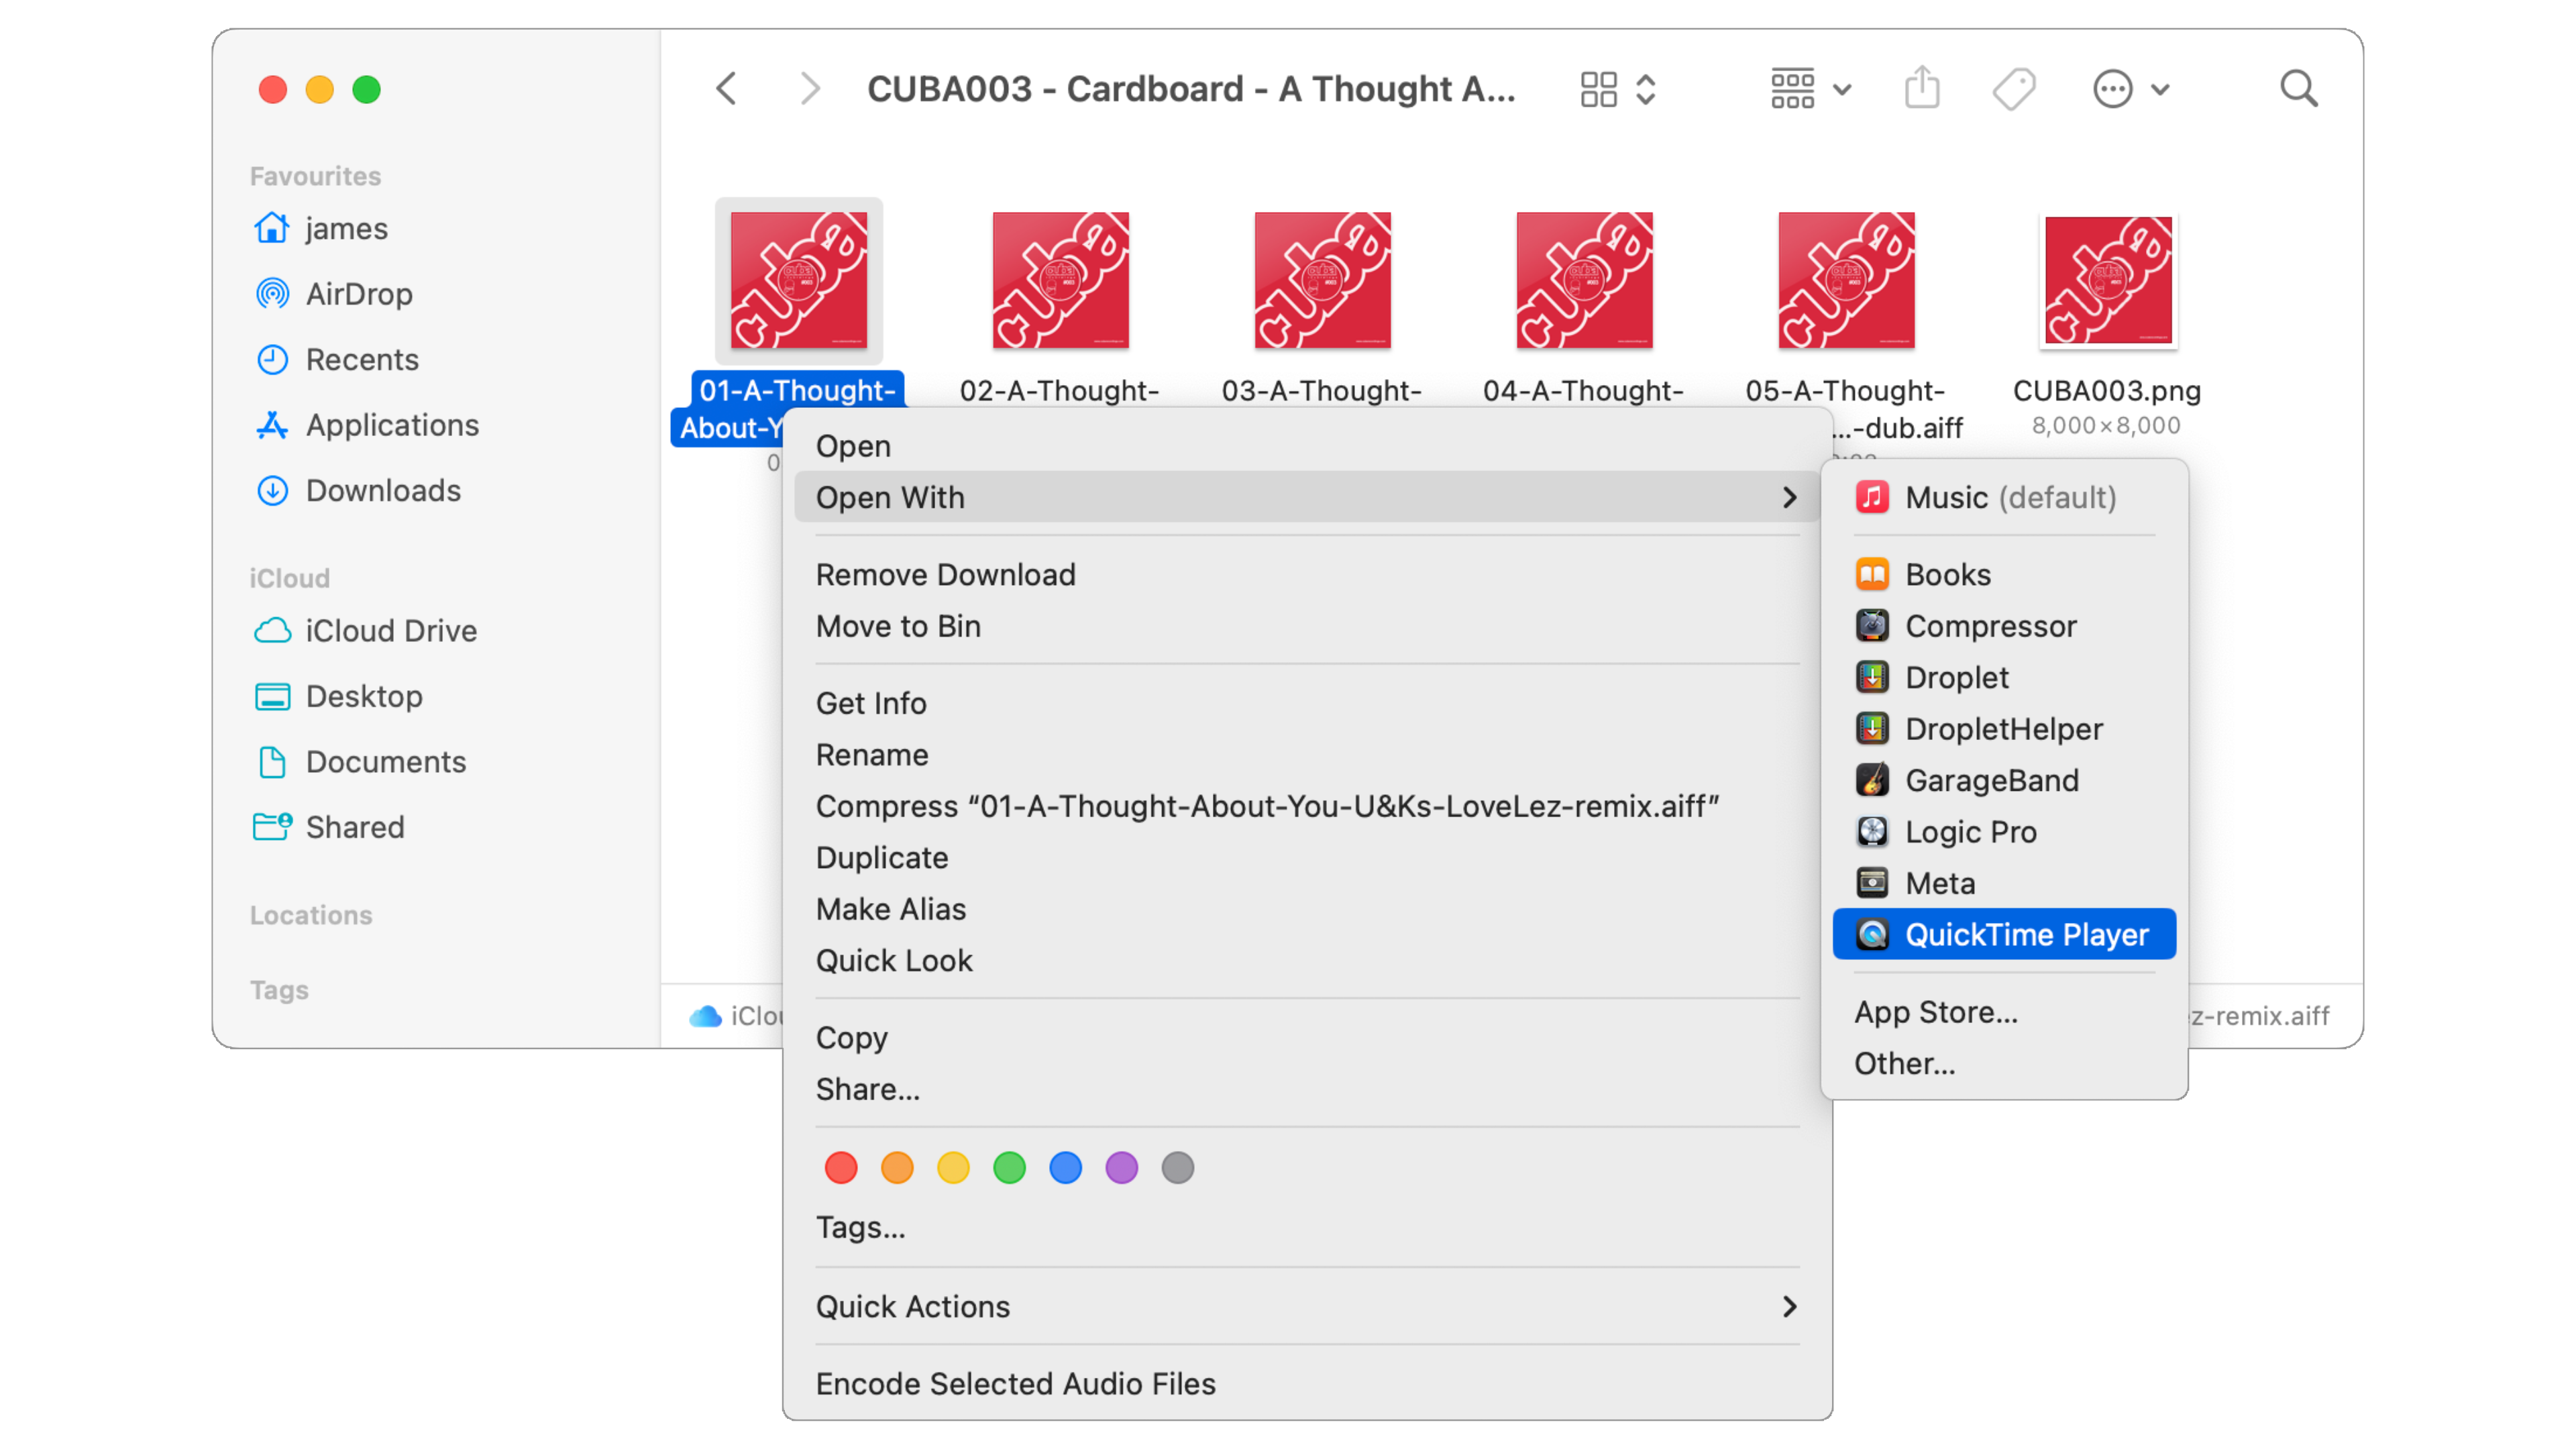Viewport: 2576px width, 1449px height.
Task: Apply the green tag color
Action: [x=1009, y=1167]
